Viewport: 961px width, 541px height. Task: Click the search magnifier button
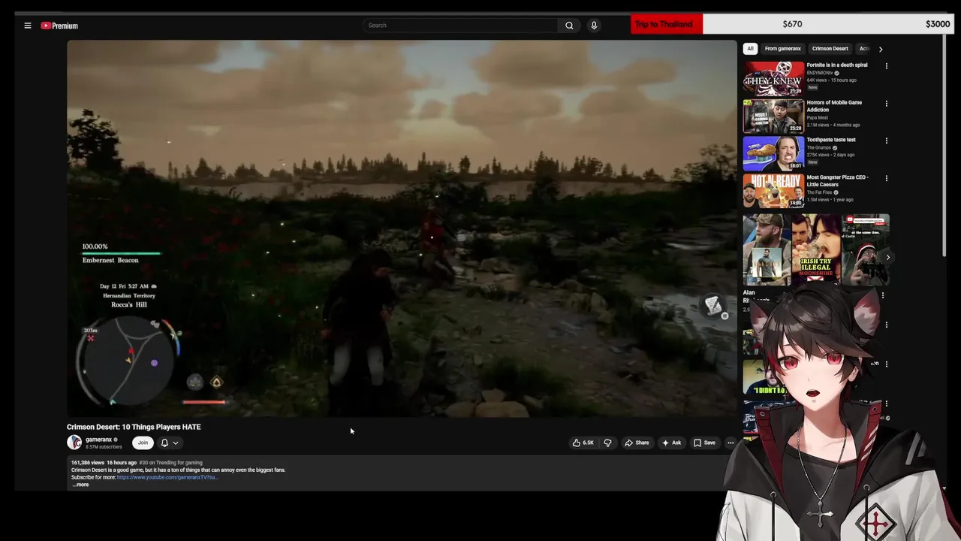569,26
